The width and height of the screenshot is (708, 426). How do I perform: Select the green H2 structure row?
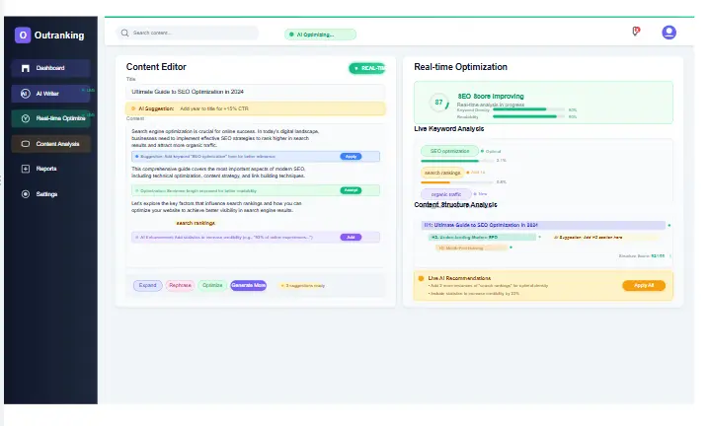pos(482,237)
